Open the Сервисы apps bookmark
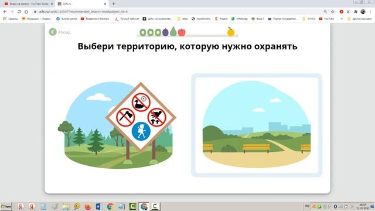This screenshot has width=375, height=211. pos(11,19)
